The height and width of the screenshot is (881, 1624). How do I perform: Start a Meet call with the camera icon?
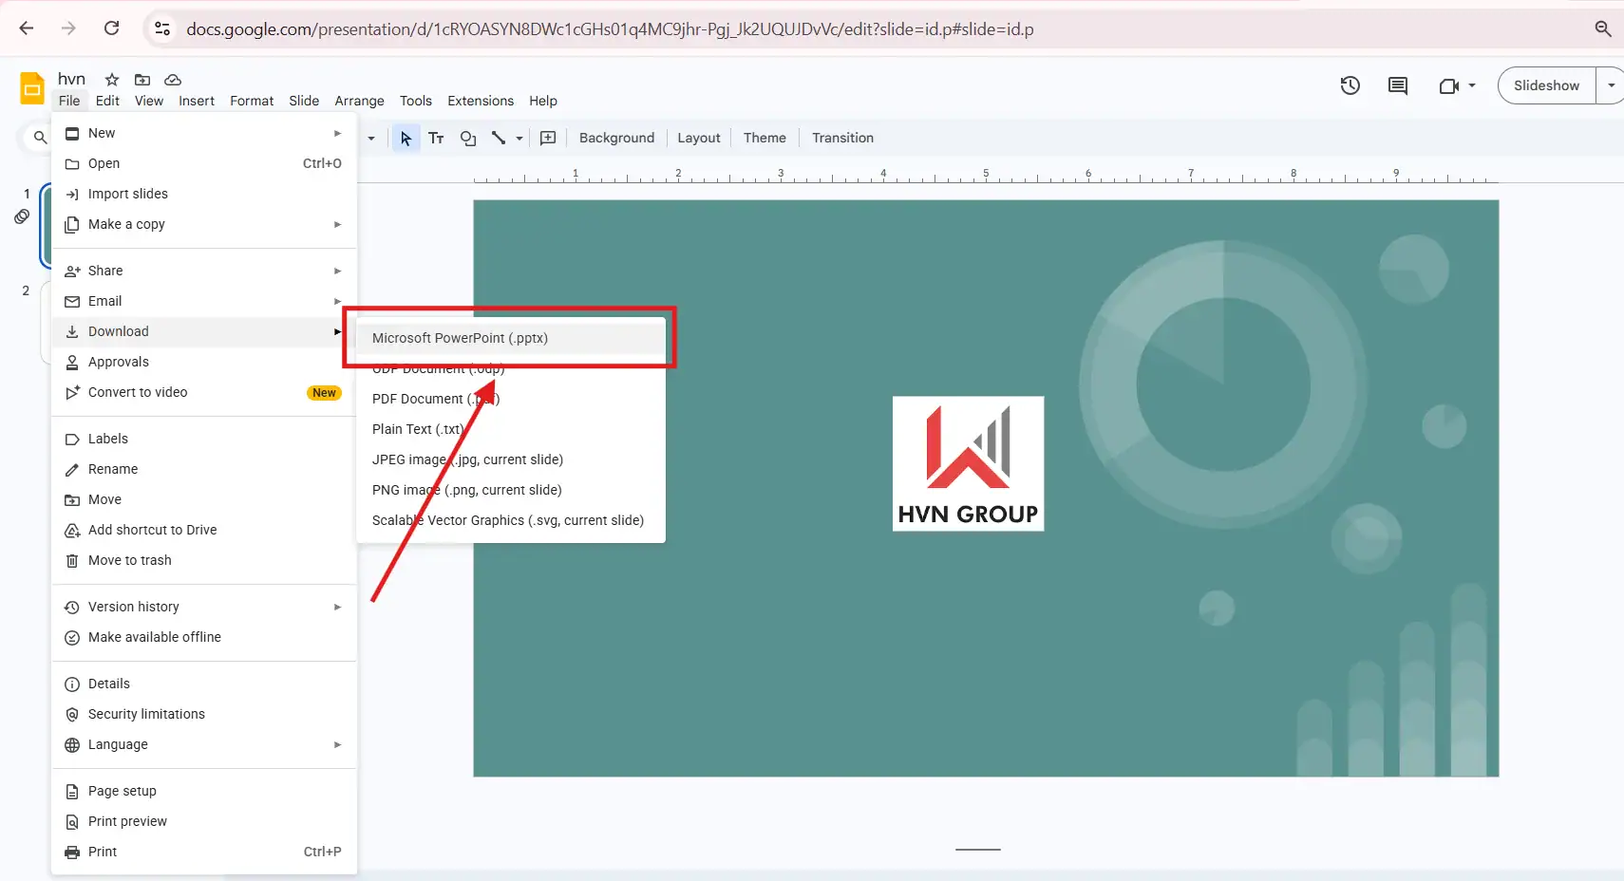(x=1450, y=84)
